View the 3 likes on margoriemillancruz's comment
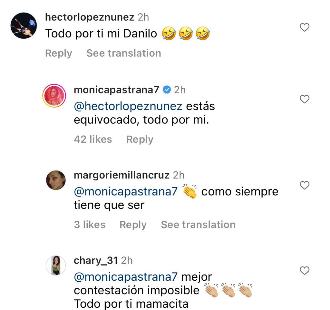Image resolution: width=330 pixels, height=310 pixels. point(90,225)
